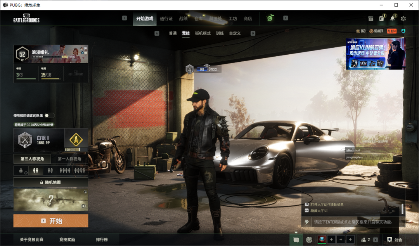Select 竞技 game mode
The image size is (419, 246).
186,33
